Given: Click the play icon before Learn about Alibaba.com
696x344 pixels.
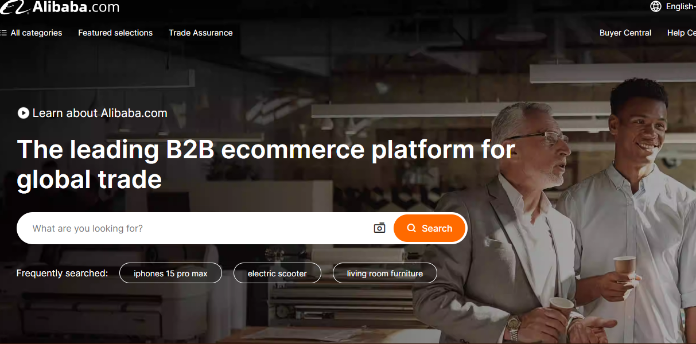Looking at the screenshot, I should (x=23, y=113).
